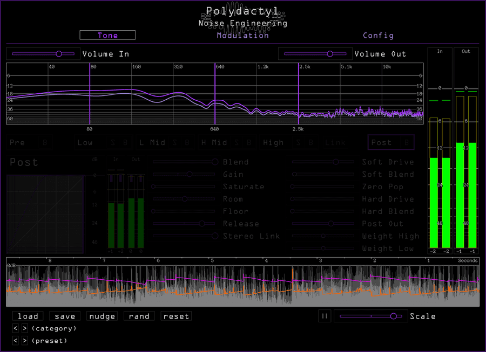Adjust the Floor slider

coord(184,211)
